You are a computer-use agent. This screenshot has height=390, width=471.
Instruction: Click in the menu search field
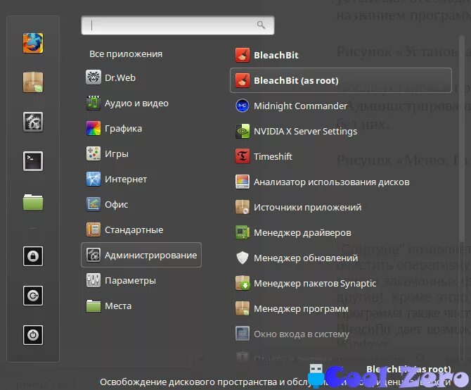click(x=178, y=25)
